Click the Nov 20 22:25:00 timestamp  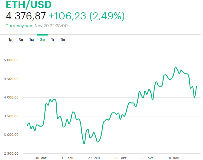click(x=51, y=26)
